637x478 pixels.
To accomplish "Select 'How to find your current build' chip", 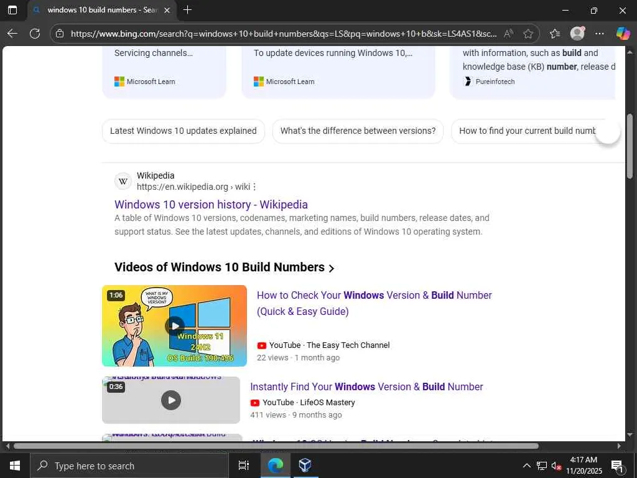I will [528, 131].
